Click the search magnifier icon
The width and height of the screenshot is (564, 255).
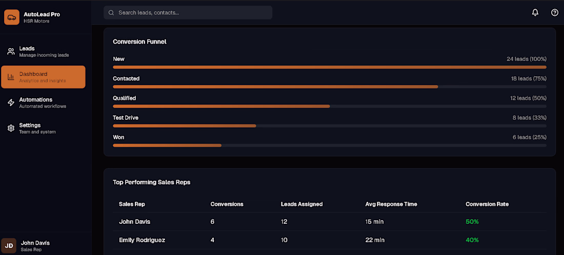coord(111,12)
